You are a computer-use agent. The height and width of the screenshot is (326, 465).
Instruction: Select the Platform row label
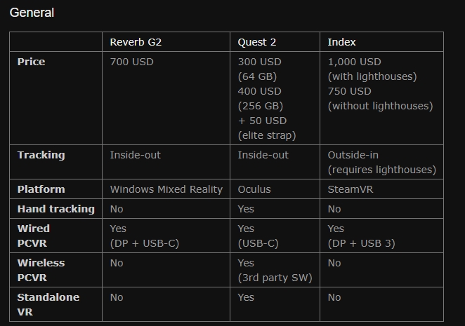pyautogui.click(x=41, y=189)
